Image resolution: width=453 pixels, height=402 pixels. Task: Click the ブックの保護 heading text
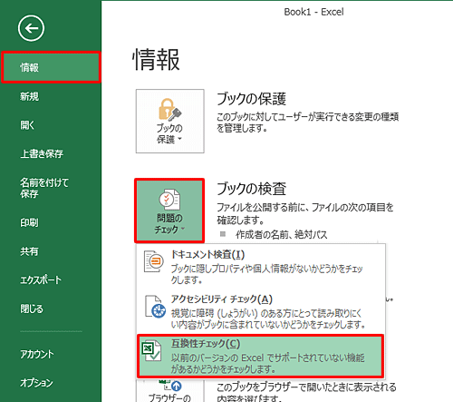pyautogui.click(x=251, y=99)
